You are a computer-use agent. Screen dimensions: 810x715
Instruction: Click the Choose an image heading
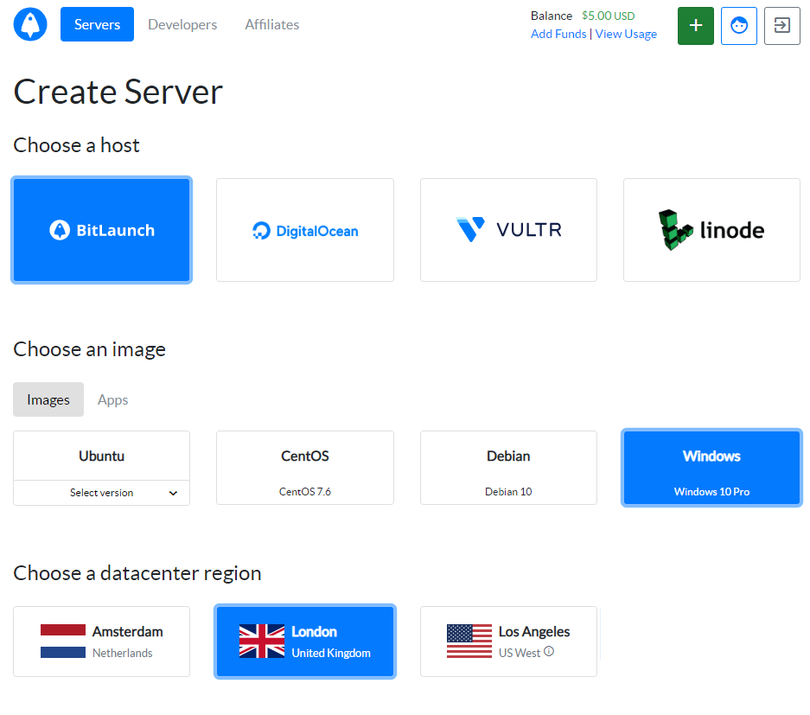pos(89,349)
